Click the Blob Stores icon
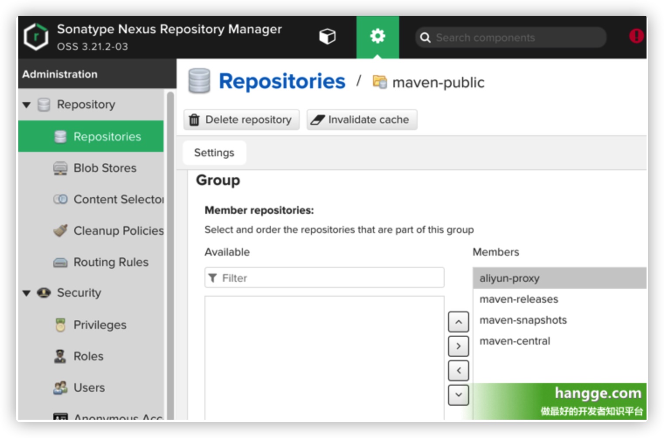 [x=60, y=168]
